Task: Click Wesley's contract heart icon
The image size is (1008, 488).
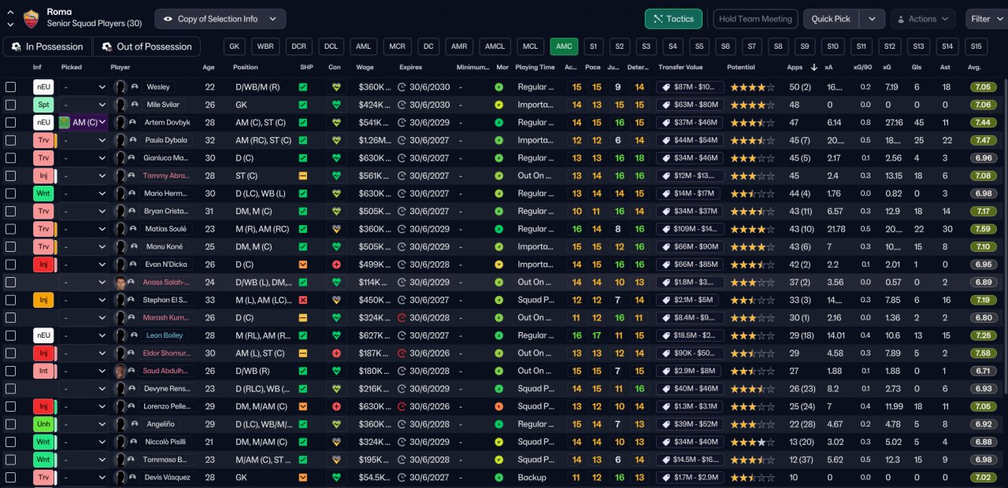Action: (x=336, y=87)
